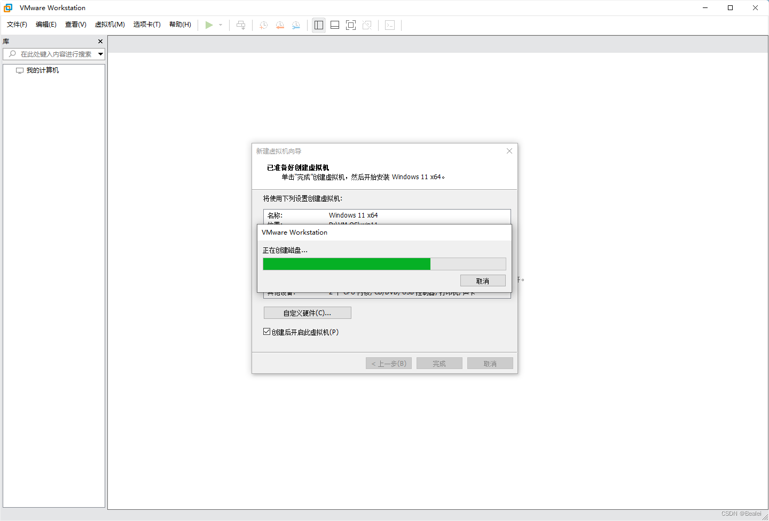Open the library search dropdown arrow
Image resolution: width=769 pixels, height=521 pixels.
pos(100,54)
